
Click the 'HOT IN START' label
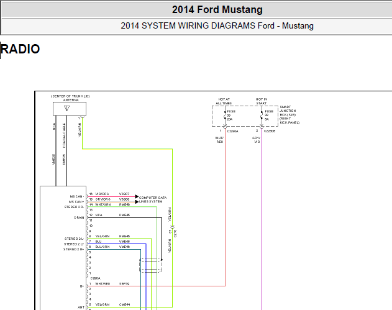pos(262,101)
